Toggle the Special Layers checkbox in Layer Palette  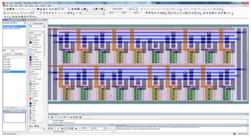30,23
